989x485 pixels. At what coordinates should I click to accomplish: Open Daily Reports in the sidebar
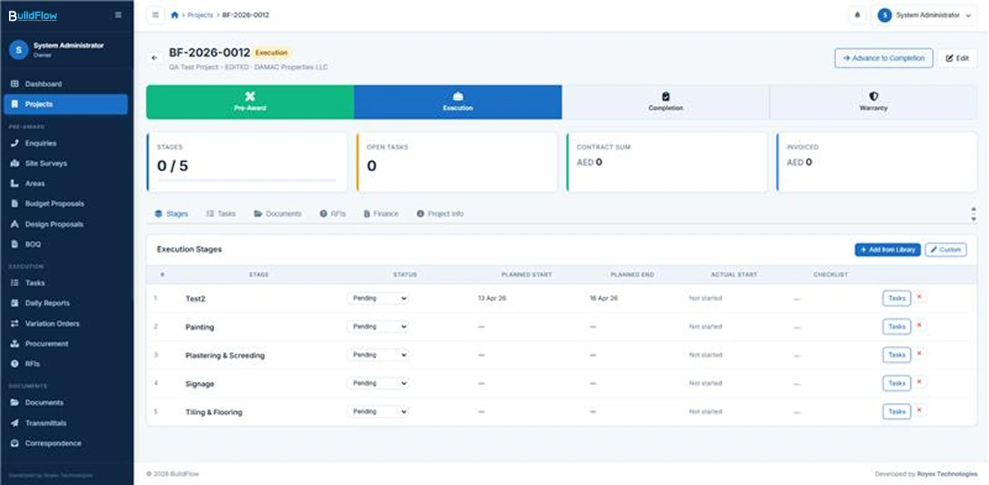point(47,303)
